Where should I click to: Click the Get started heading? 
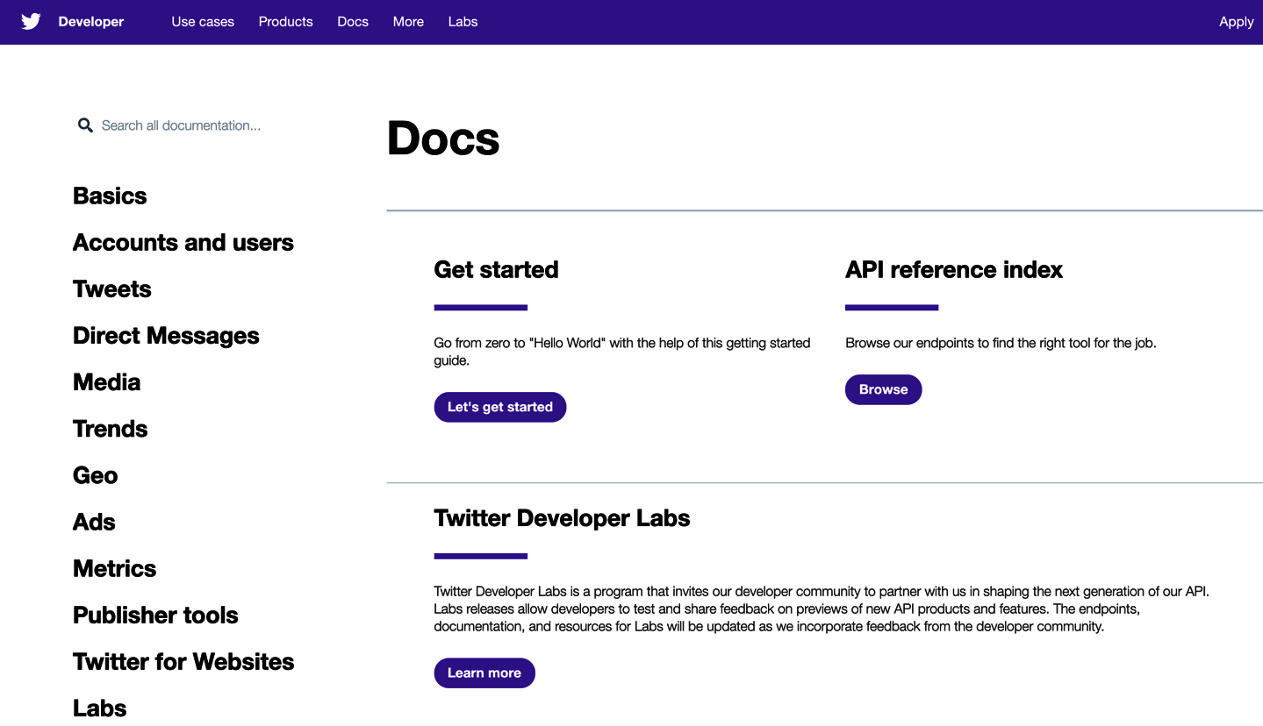pyautogui.click(x=496, y=269)
